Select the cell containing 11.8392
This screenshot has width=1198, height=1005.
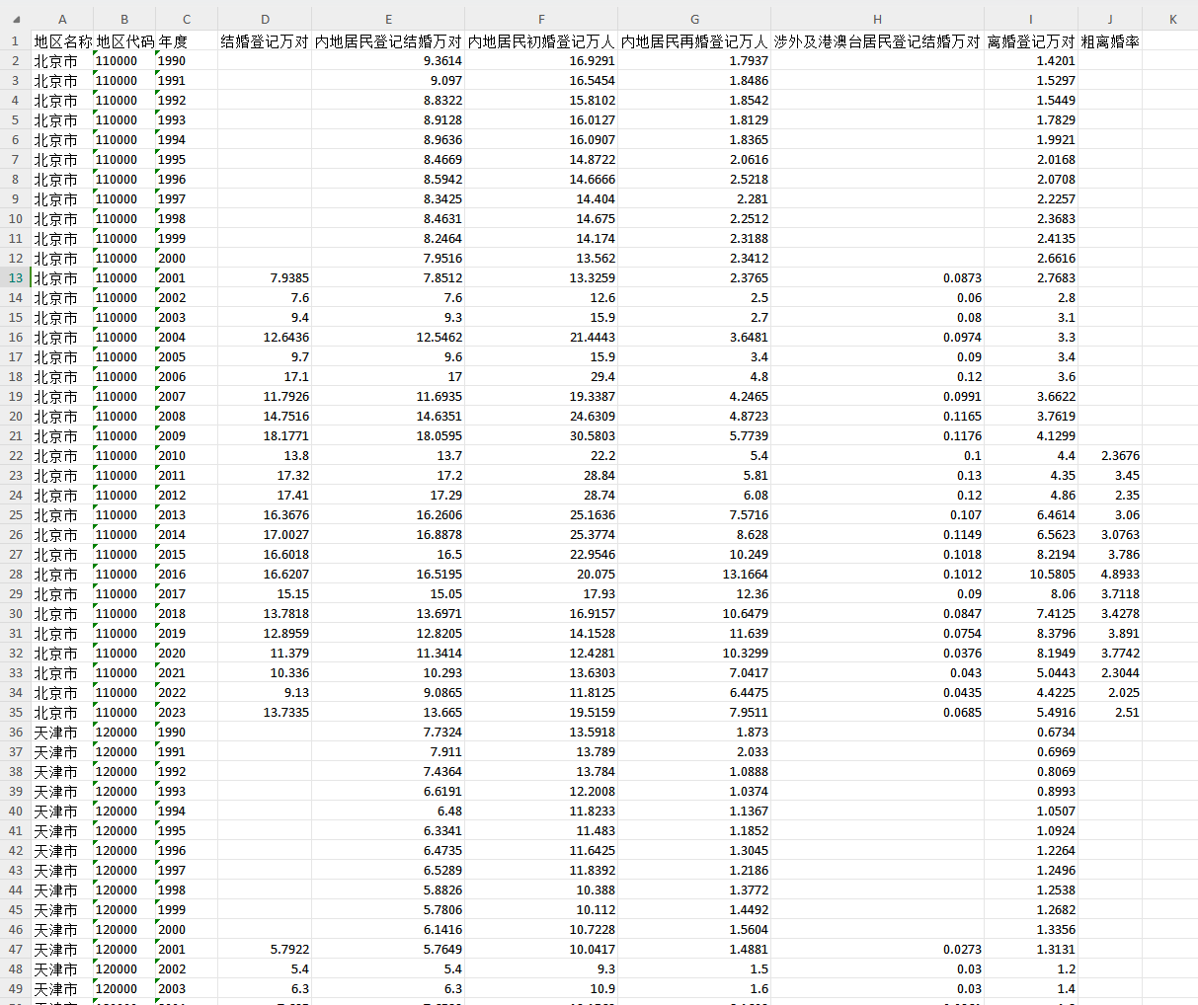click(x=541, y=870)
